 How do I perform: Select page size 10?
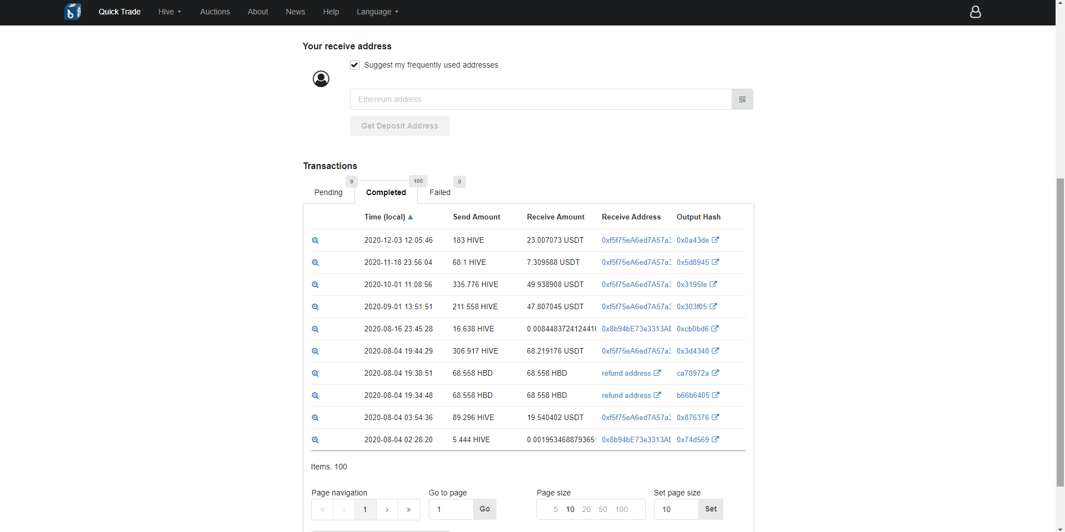570,509
